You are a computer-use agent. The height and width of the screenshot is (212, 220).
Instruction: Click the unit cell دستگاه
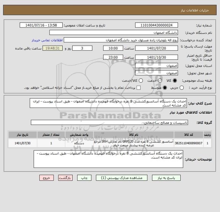79,143
